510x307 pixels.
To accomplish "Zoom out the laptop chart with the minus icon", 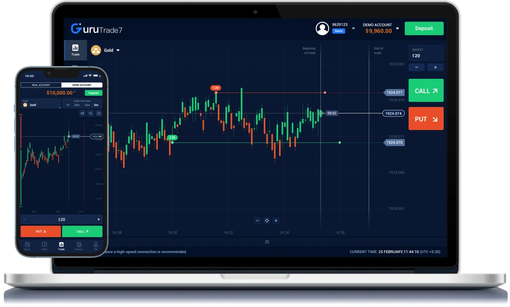I will coord(257,220).
